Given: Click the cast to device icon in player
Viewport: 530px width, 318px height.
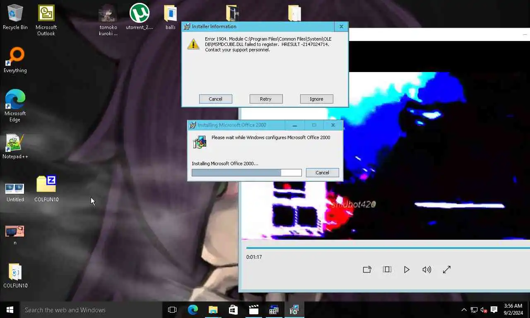Looking at the screenshot, I should pyautogui.click(x=367, y=270).
